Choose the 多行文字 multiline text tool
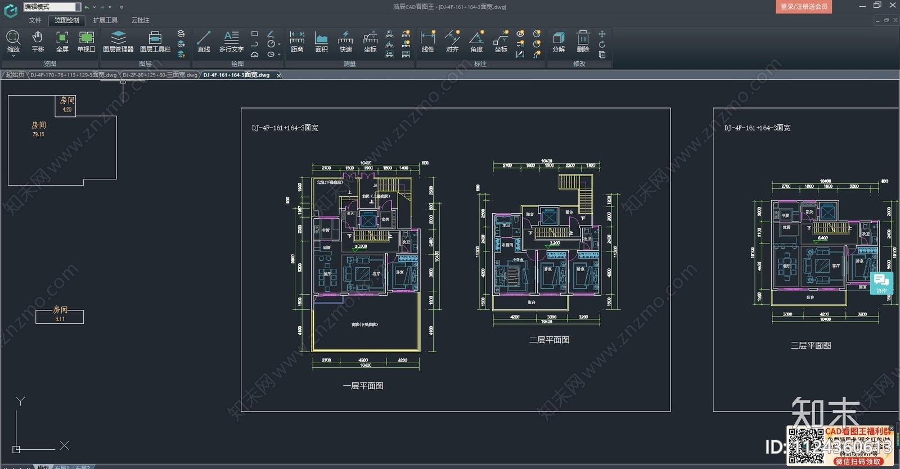Screen dimensions: 900x469 [231, 42]
